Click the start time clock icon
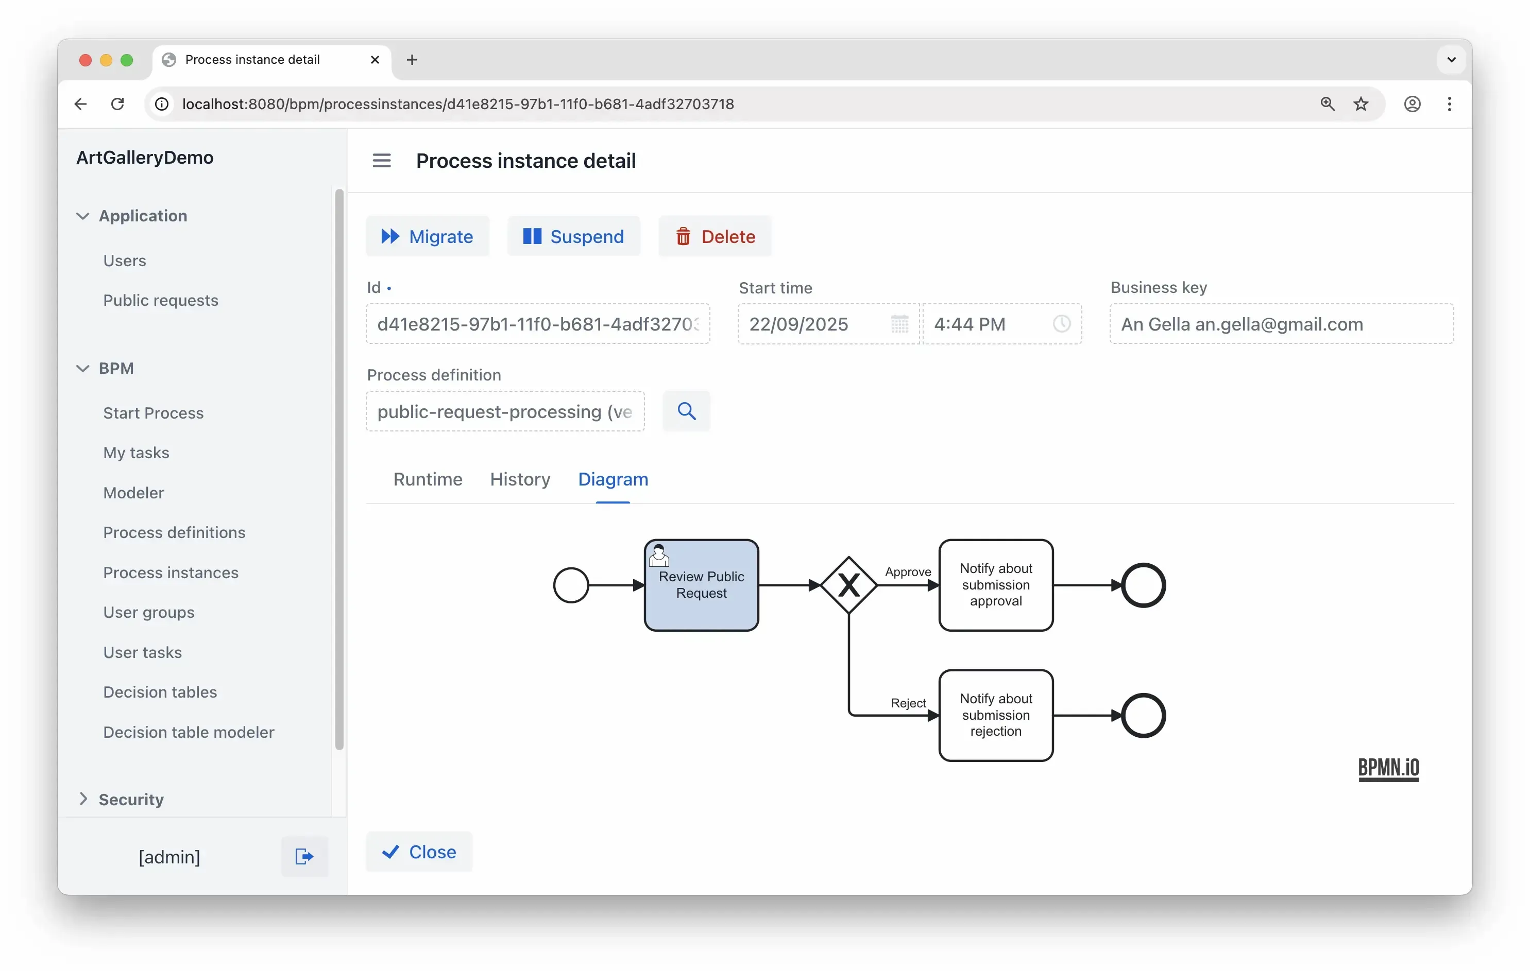Screen dimensions: 1530x971 [x=1061, y=324]
